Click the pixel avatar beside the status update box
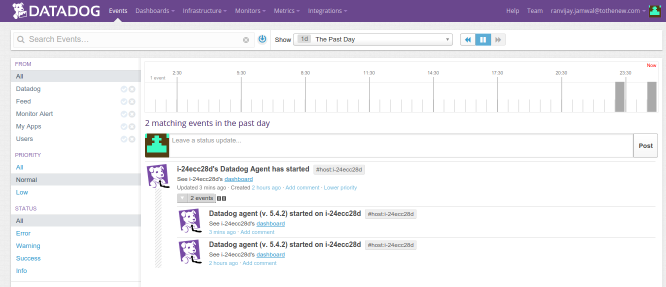 [157, 145]
